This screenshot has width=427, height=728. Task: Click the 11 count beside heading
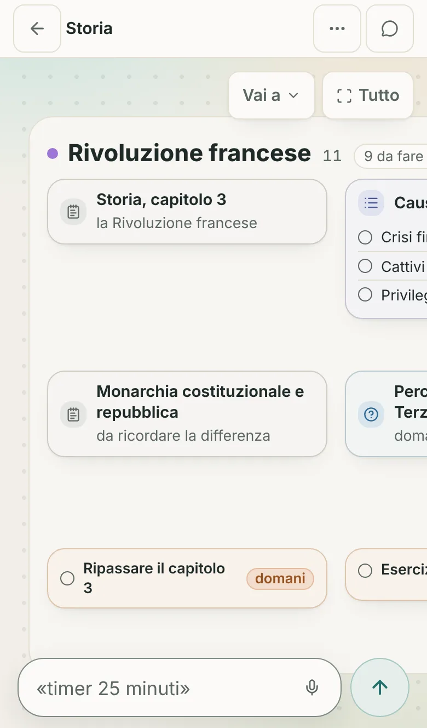[x=332, y=156]
